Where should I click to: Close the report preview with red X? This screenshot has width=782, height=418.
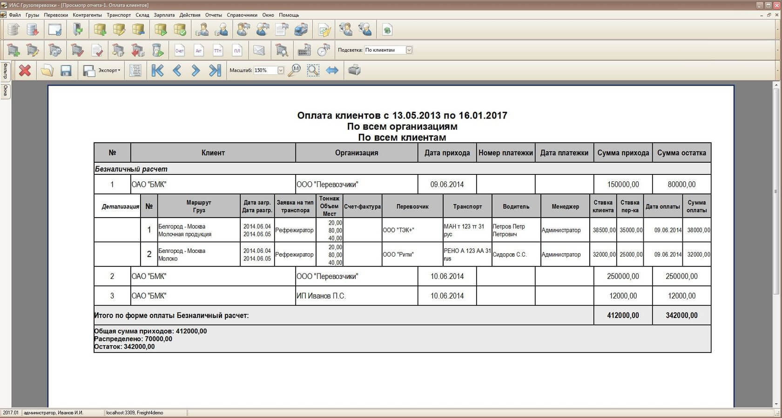click(x=25, y=70)
